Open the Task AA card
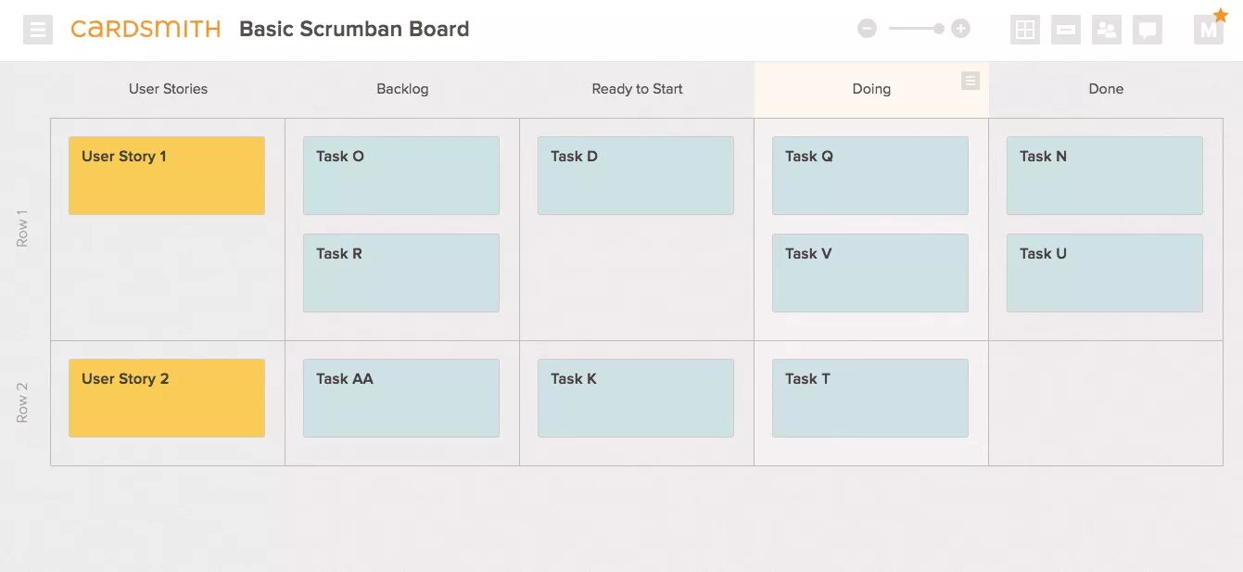The image size is (1243, 572). (x=401, y=399)
